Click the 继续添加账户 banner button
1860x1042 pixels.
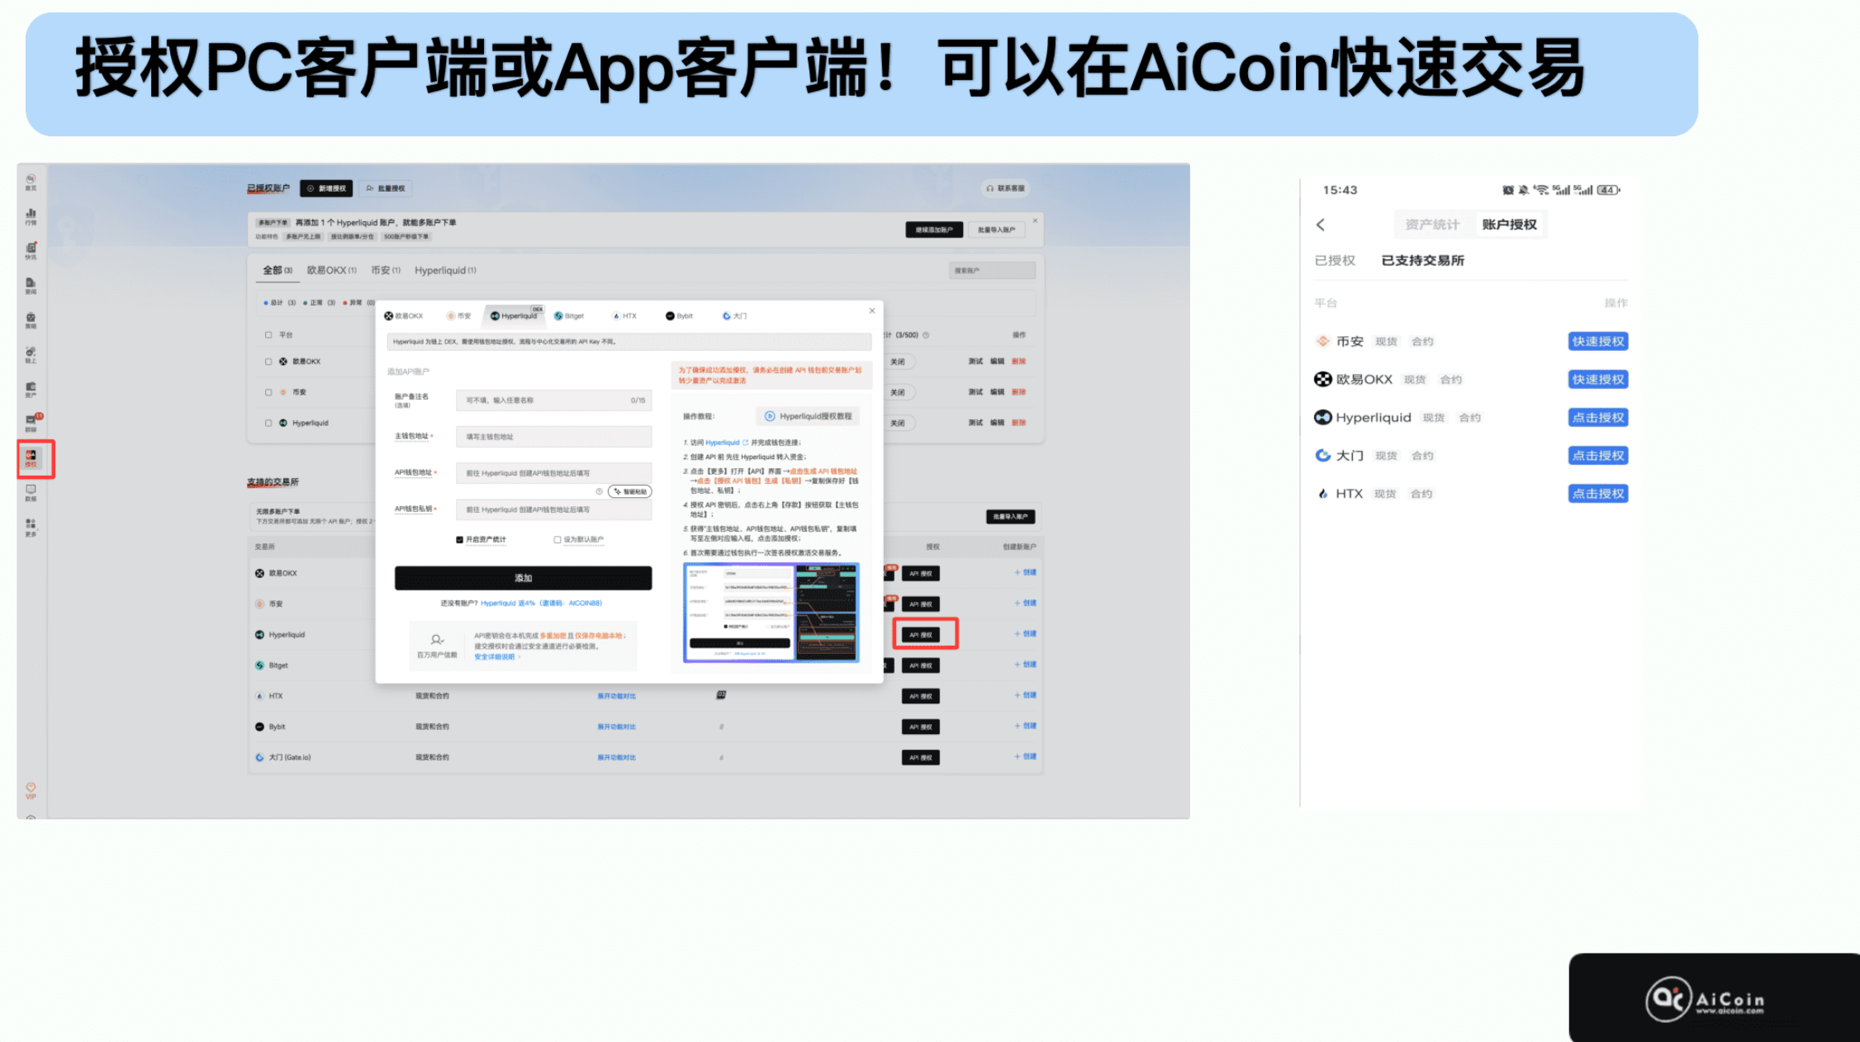934,230
